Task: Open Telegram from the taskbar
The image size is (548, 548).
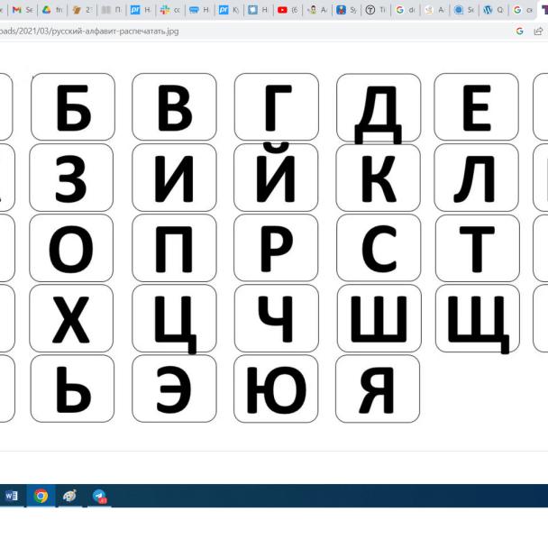Action: [99, 496]
